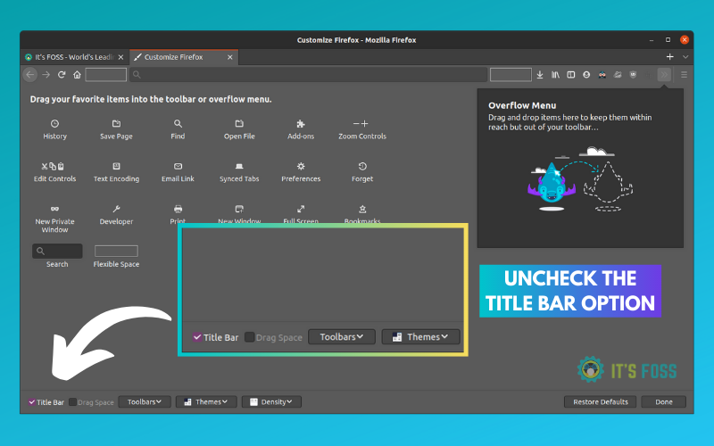Select the Synced Tabs icon
The height and width of the screenshot is (446, 714).
(239, 167)
